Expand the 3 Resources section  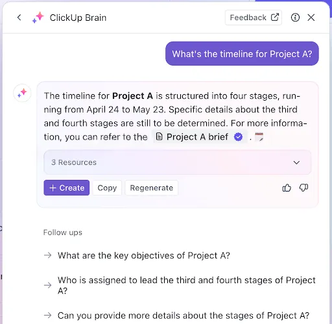coord(178,162)
